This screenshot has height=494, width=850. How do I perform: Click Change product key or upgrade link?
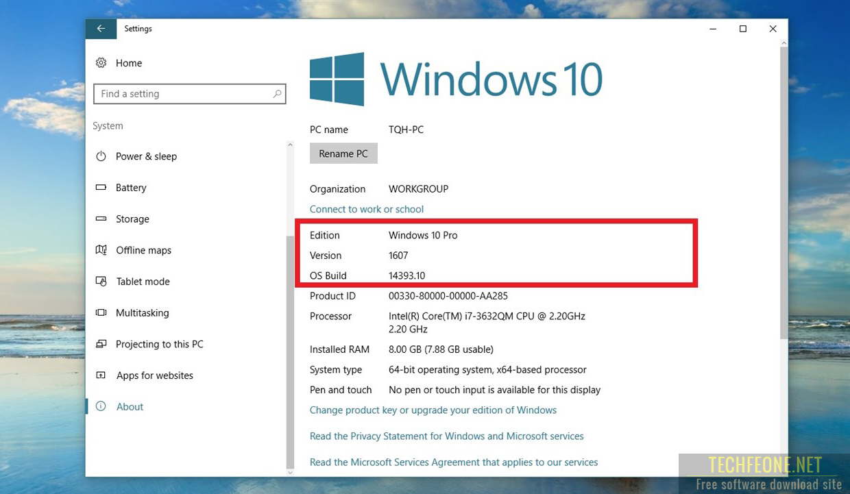(433, 410)
